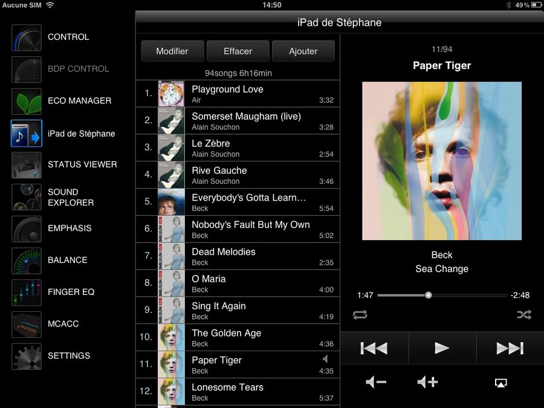Select Dead Melodies track
Image resolution: width=544 pixels, height=408 pixels.
coord(238,256)
